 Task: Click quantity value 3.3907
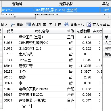86,72
